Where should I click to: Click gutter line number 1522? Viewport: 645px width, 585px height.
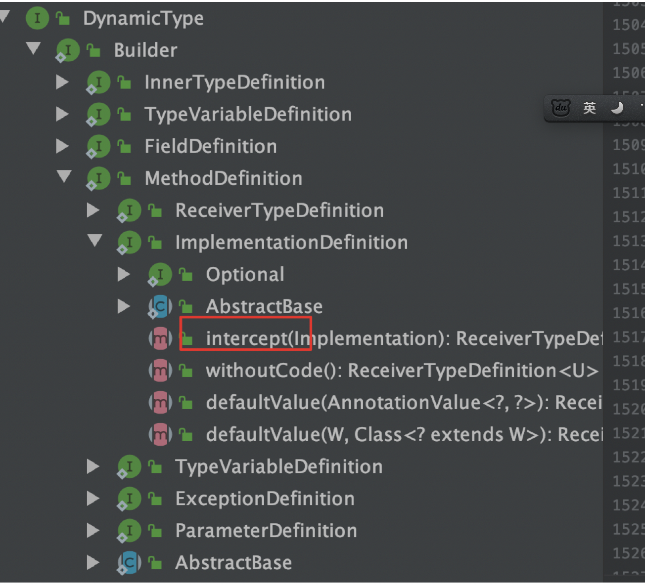click(629, 458)
